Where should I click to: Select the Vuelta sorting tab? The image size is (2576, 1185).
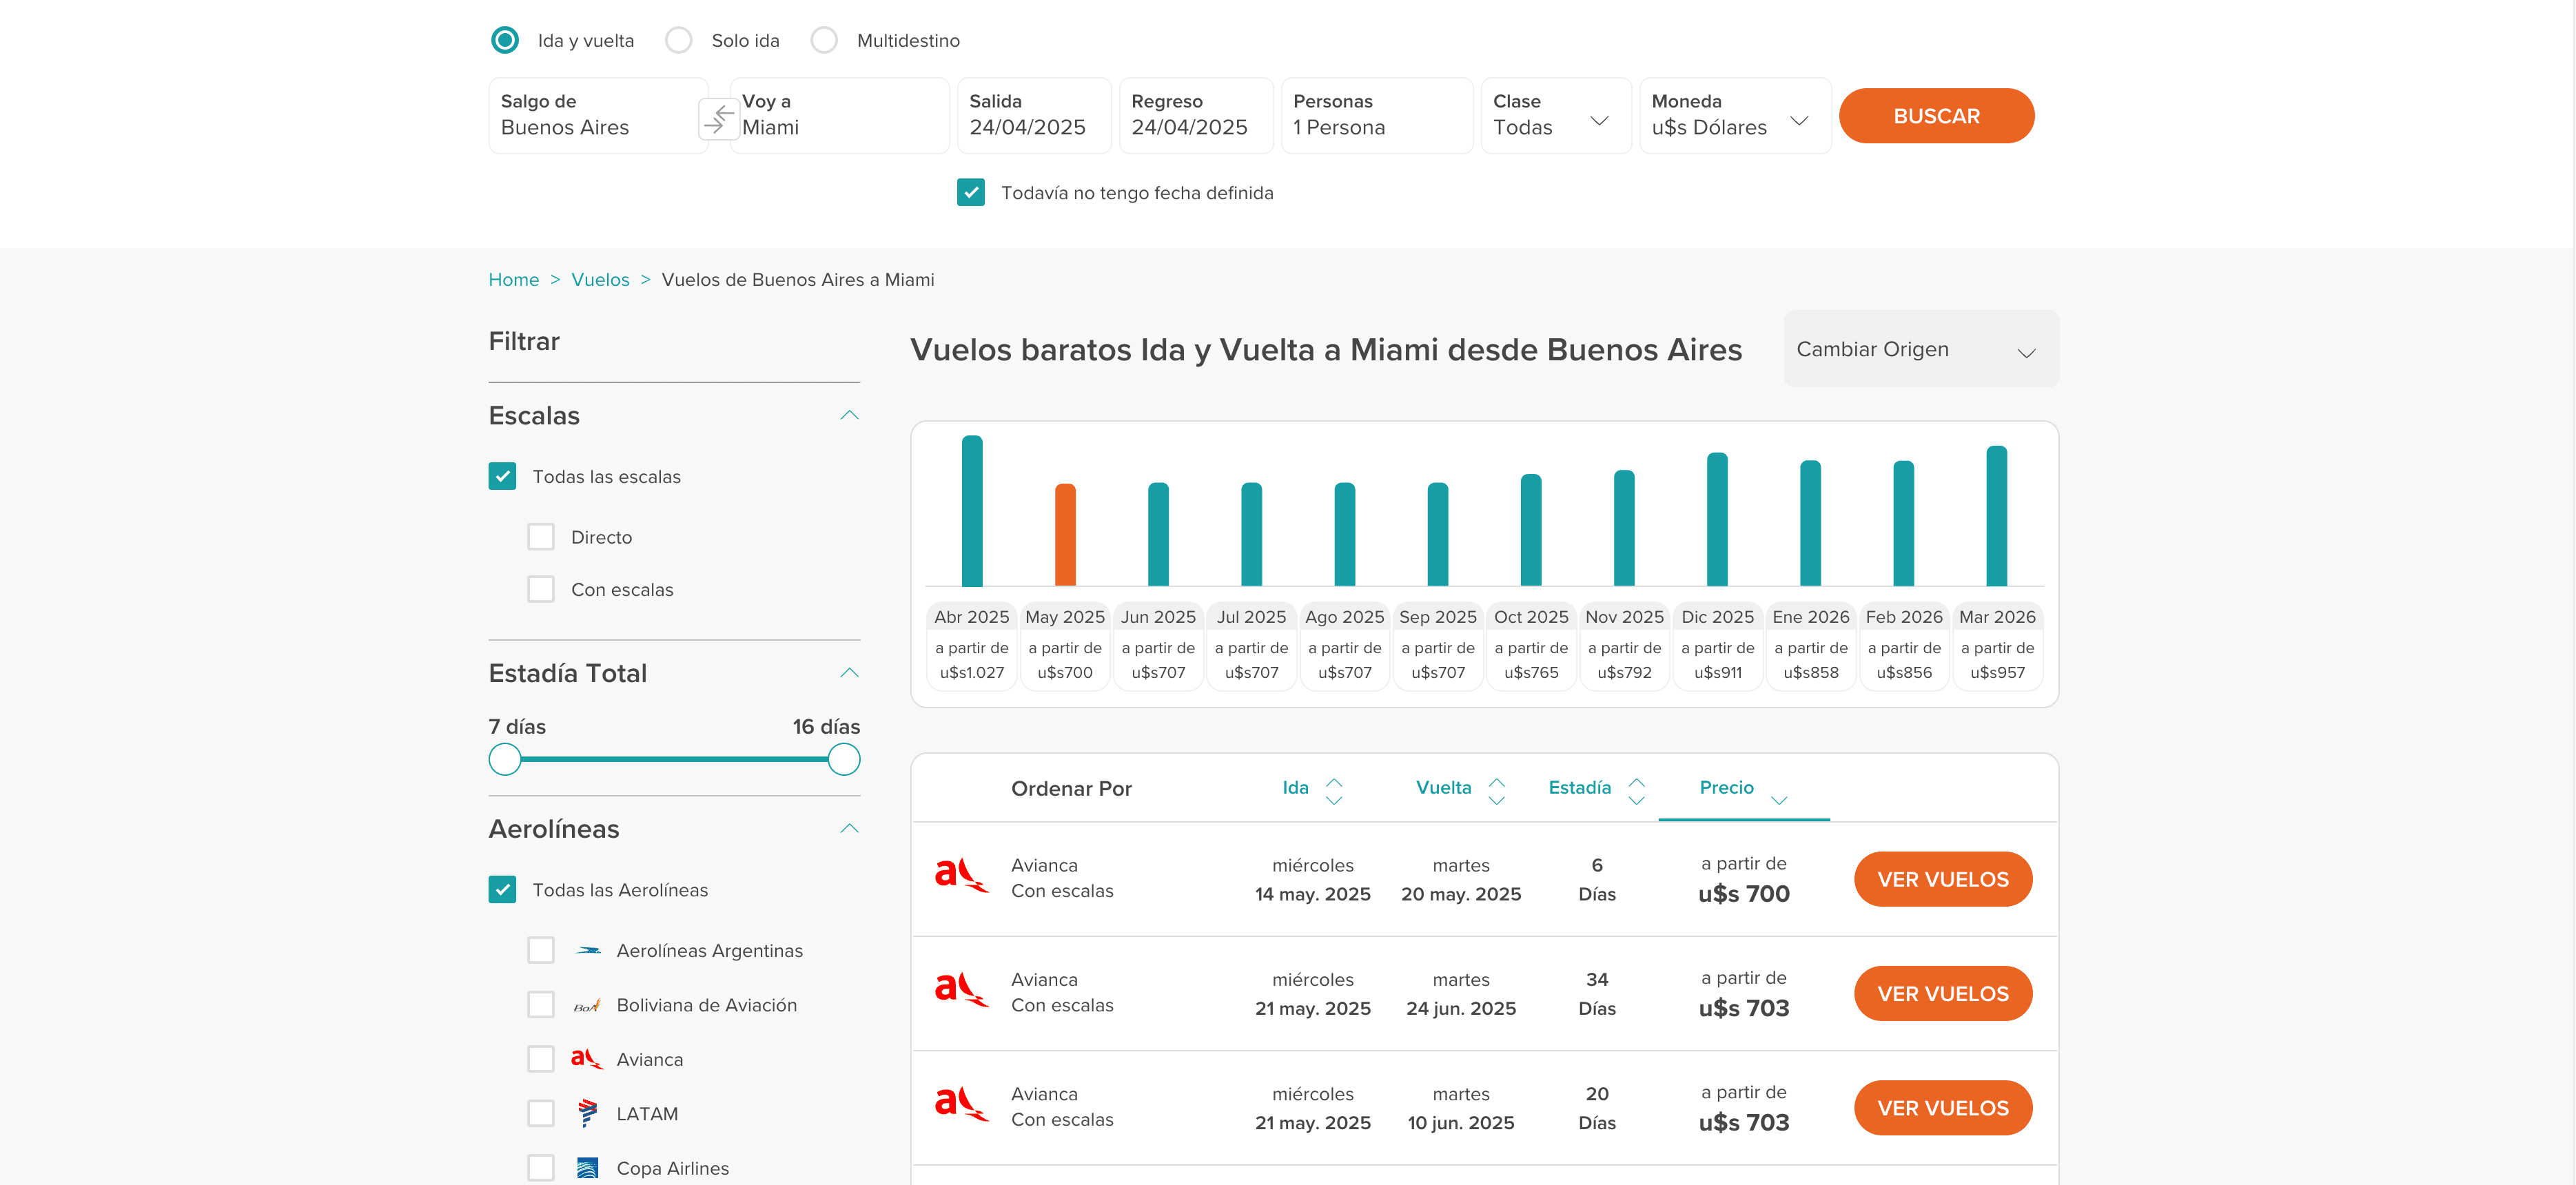1443,787
